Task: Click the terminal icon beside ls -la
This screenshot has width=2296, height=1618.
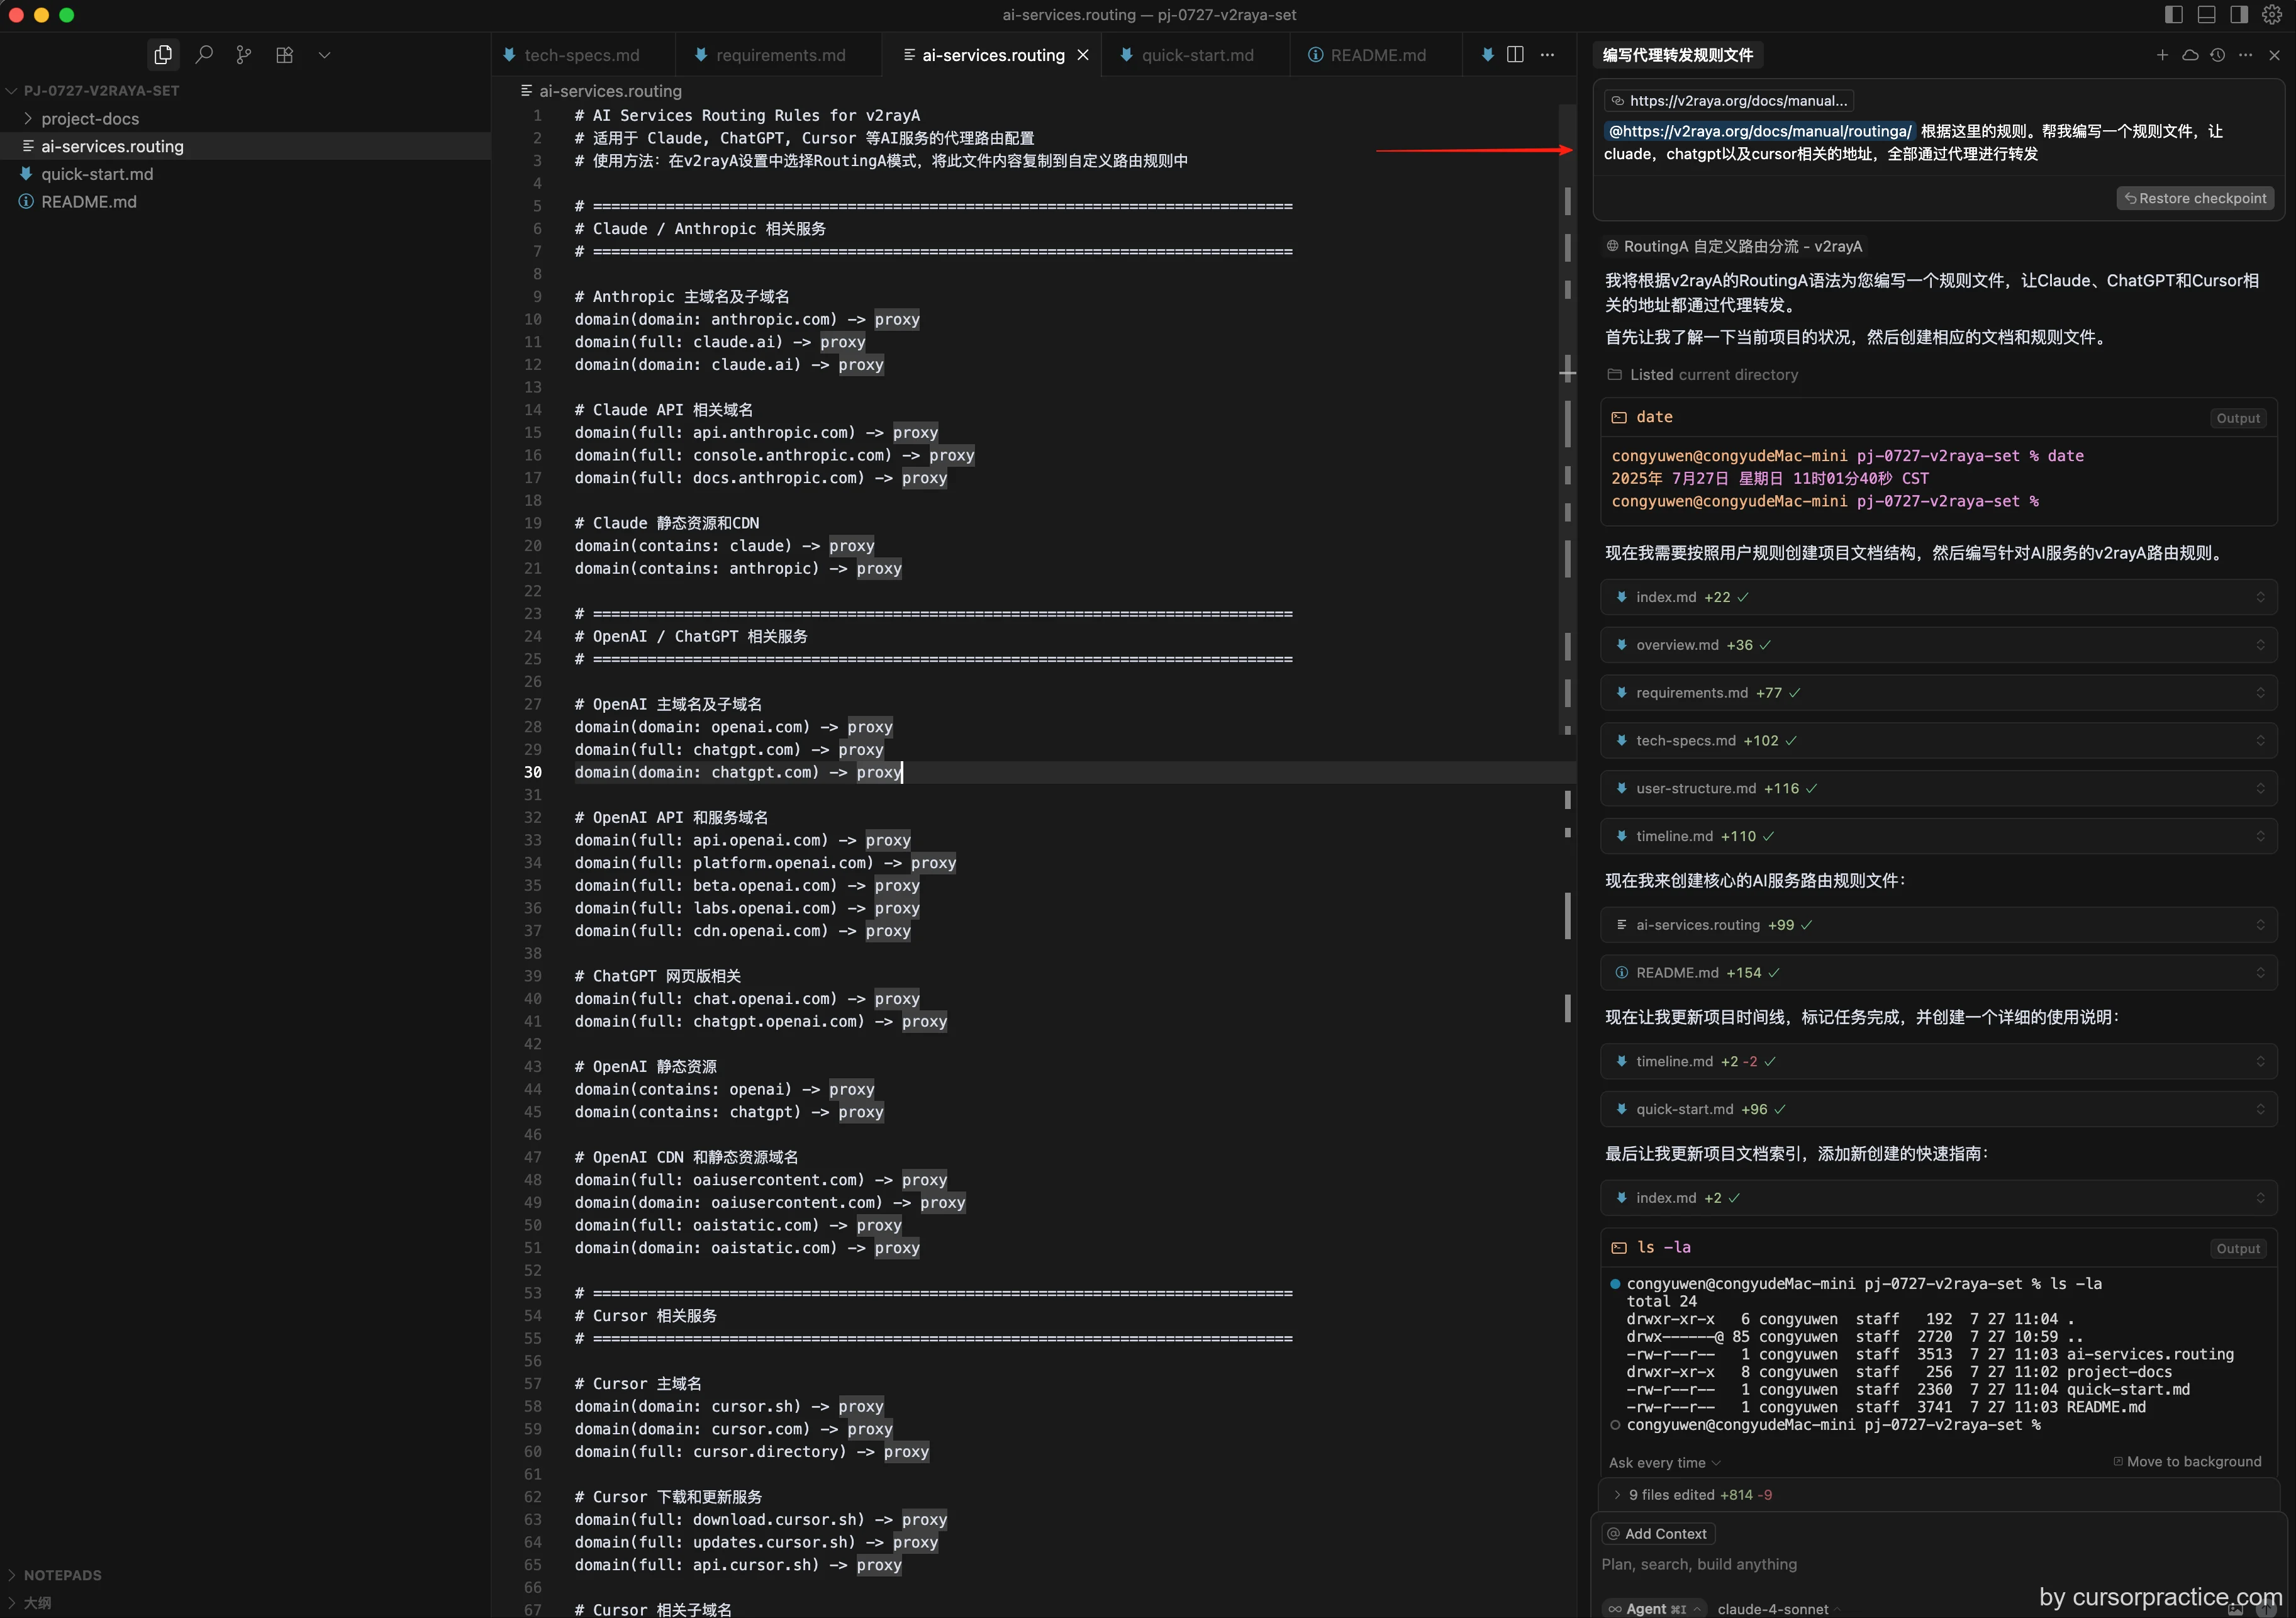Action: click(1619, 1247)
